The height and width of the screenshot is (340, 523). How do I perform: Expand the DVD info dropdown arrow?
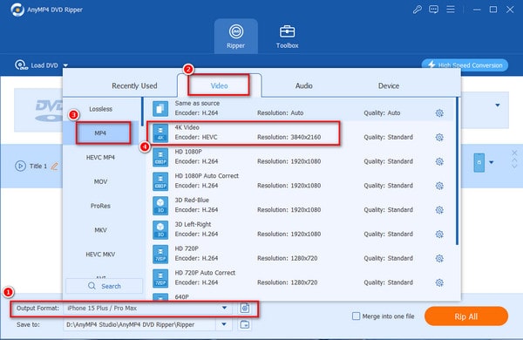pyautogui.click(x=498, y=105)
